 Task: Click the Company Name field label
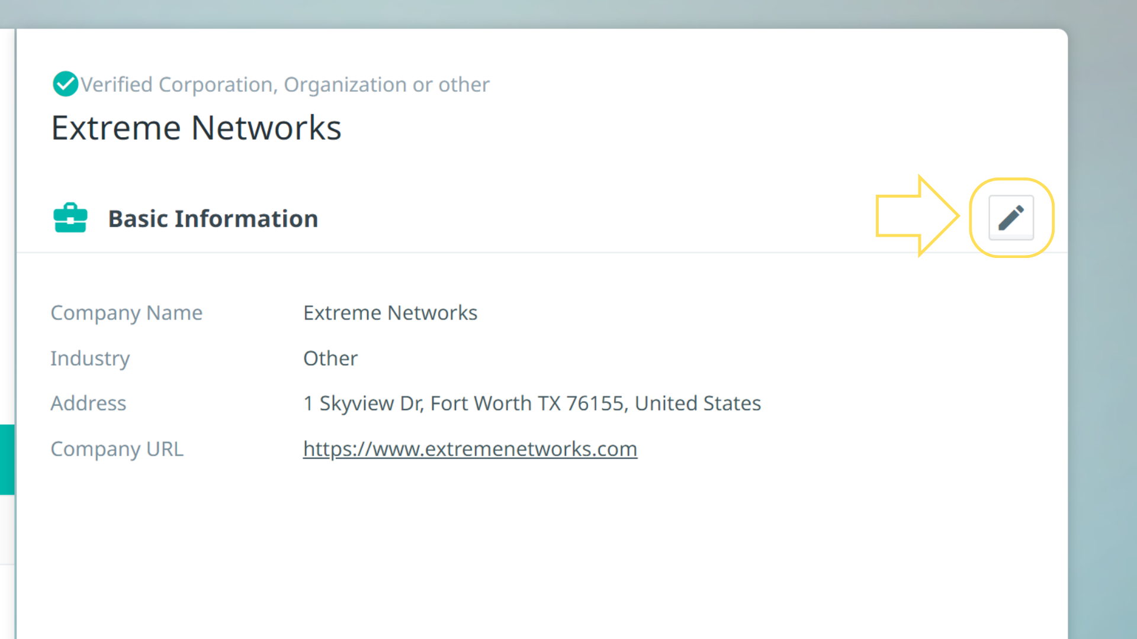pyautogui.click(x=126, y=312)
